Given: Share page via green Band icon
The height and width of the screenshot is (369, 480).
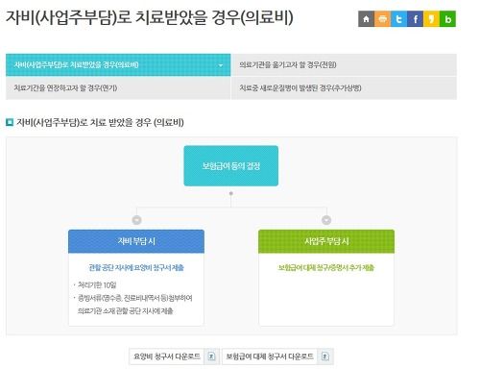Looking at the screenshot, I should [x=447, y=19].
